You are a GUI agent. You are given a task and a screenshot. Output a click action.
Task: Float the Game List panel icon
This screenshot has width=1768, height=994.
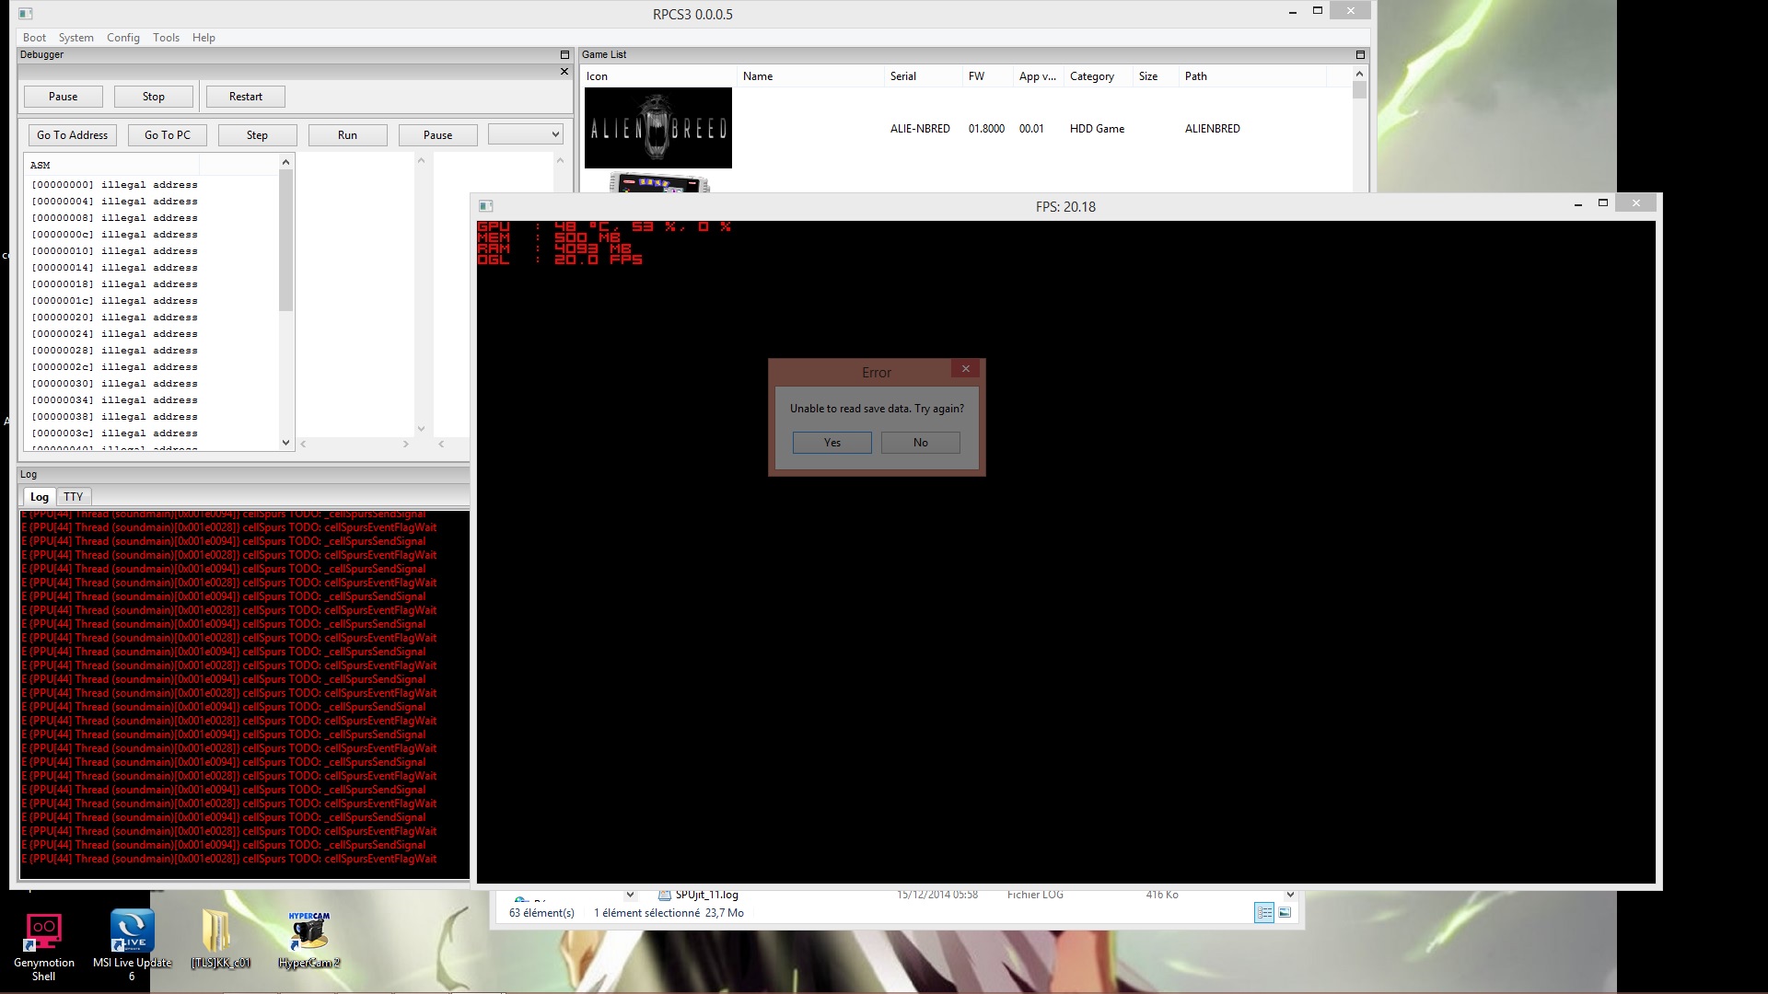[1360, 55]
